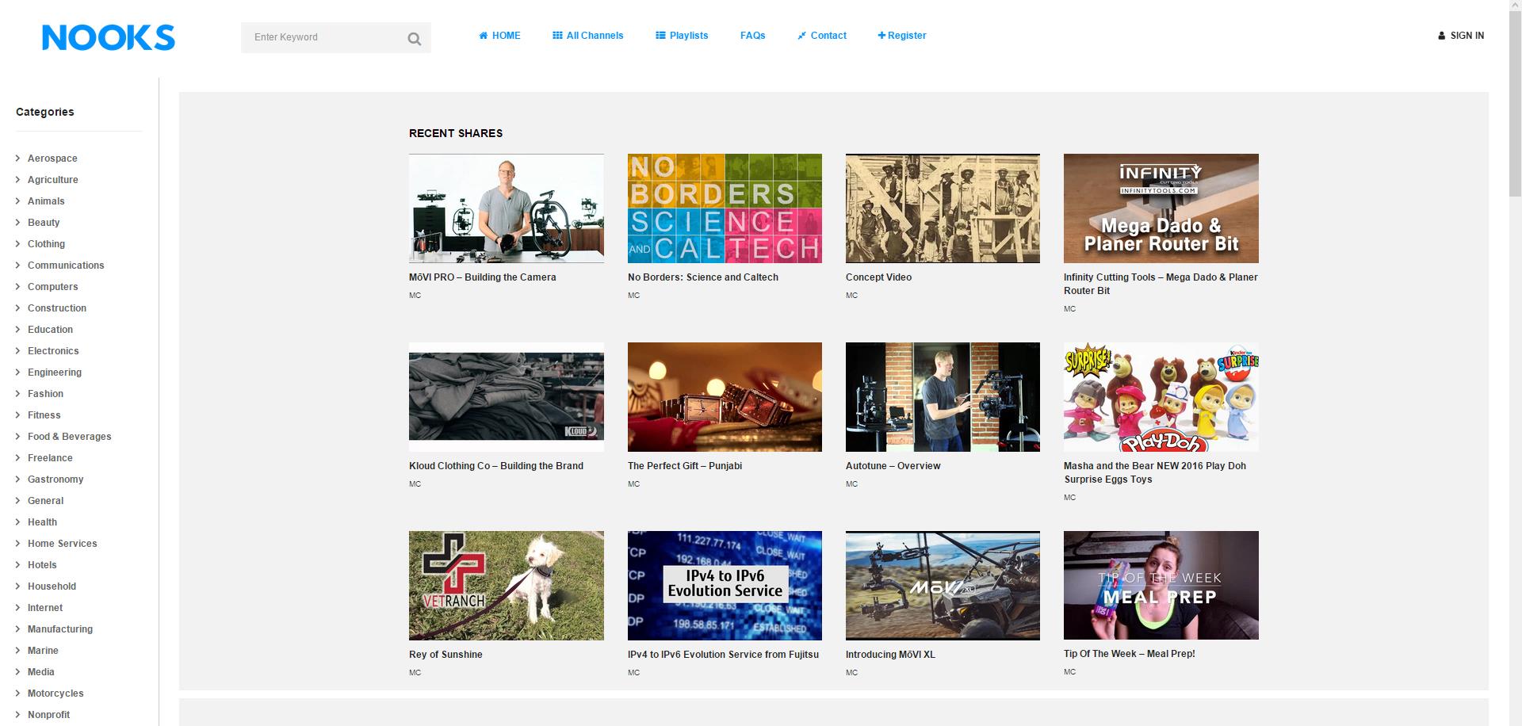Open the No Borders Science and Caltech thumbnail
Viewport: 1522px width, 726px height.
tap(725, 208)
